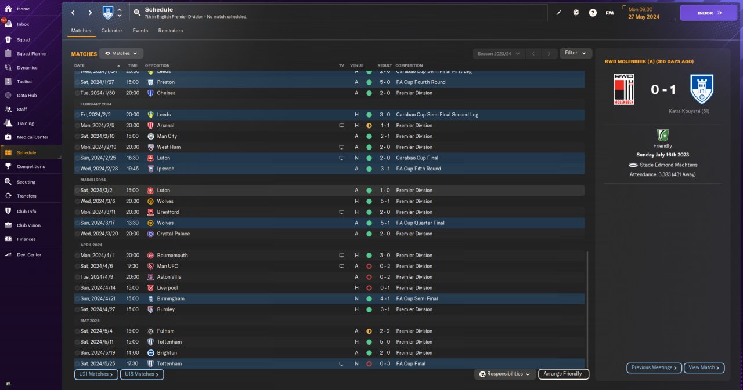
Task: Expand the club switcher up/down chevrons
Action: pyautogui.click(x=120, y=13)
